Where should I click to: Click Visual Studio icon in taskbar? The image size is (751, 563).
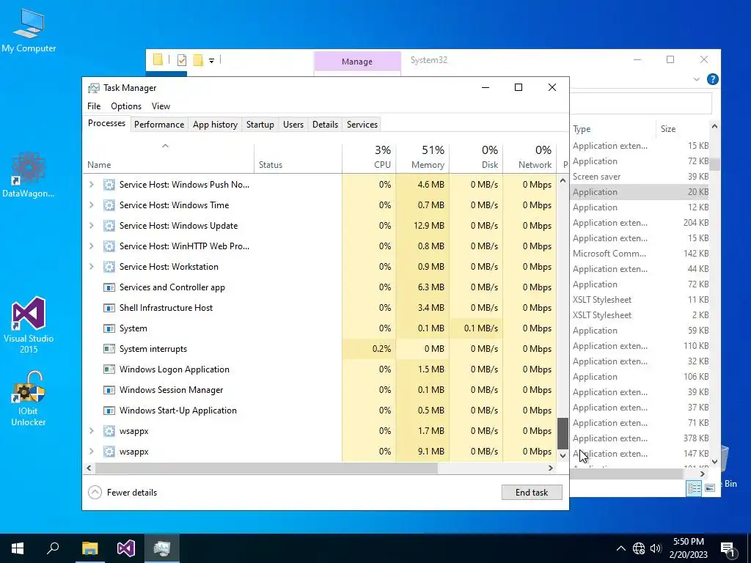pyautogui.click(x=126, y=548)
